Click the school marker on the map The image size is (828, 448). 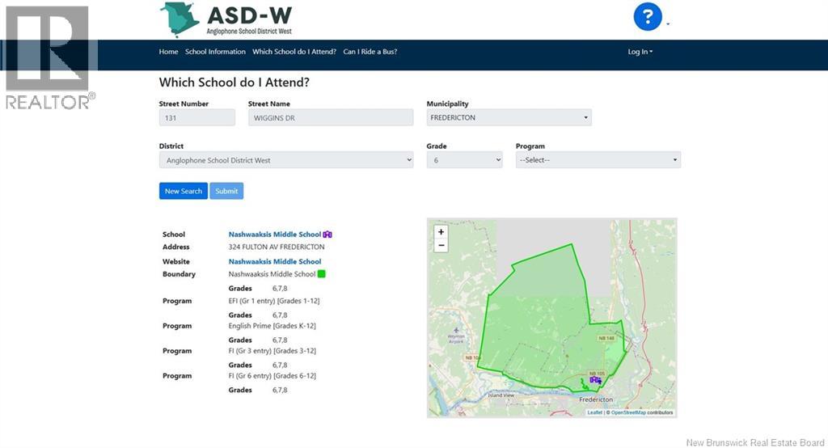pyautogui.click(x=596, y=381)
